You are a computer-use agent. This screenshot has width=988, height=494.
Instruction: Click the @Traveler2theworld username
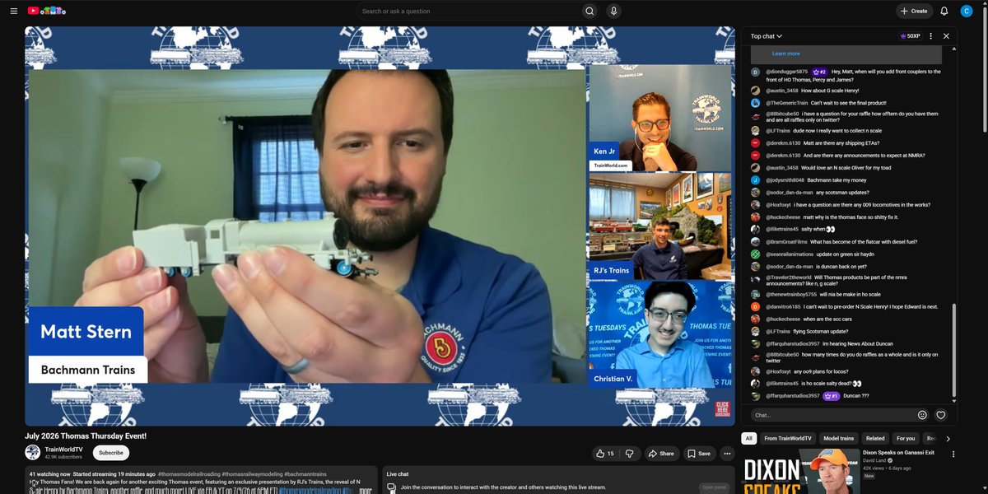pos(790,277)
